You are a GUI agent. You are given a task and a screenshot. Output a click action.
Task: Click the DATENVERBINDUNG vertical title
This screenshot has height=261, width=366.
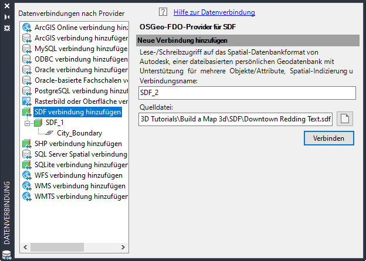(7, 213)
